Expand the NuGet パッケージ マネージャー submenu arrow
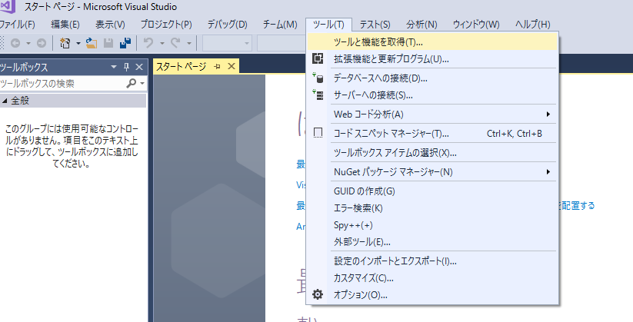 tap(548, 172)
